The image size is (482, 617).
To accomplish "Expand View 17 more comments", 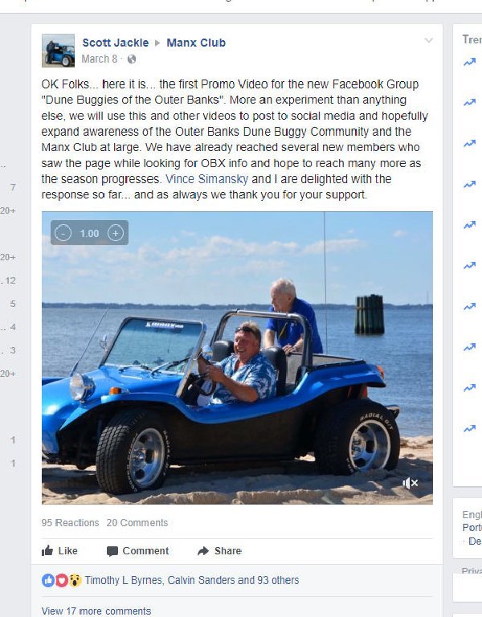I will click(x=96, y=611).
